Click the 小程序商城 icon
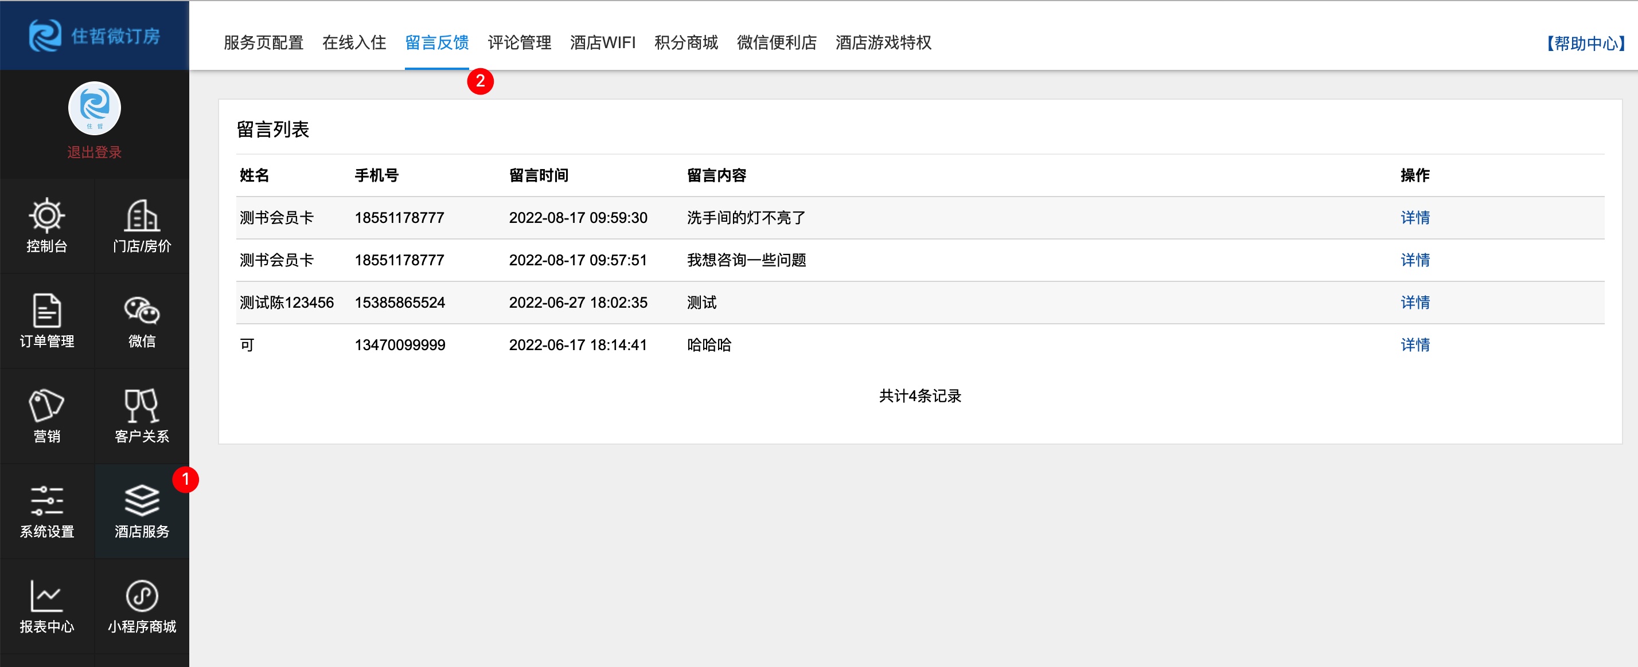The width and height of the screenshot is (1638, 667). [141, 597]
